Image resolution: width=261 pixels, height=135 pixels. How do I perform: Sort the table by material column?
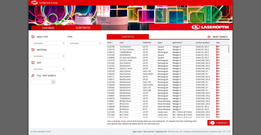click(x=147, y=43)
